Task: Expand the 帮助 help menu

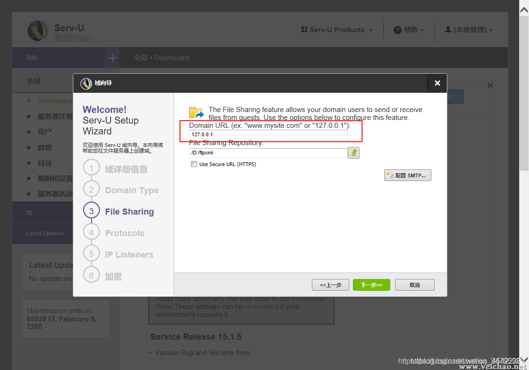Action: 409,30
